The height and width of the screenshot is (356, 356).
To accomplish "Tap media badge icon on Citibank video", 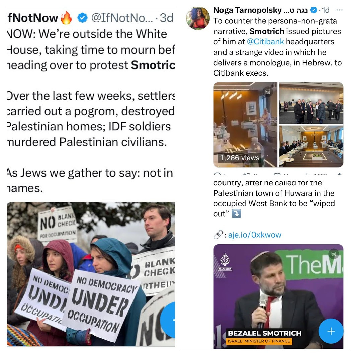I will tap(268, 92).
